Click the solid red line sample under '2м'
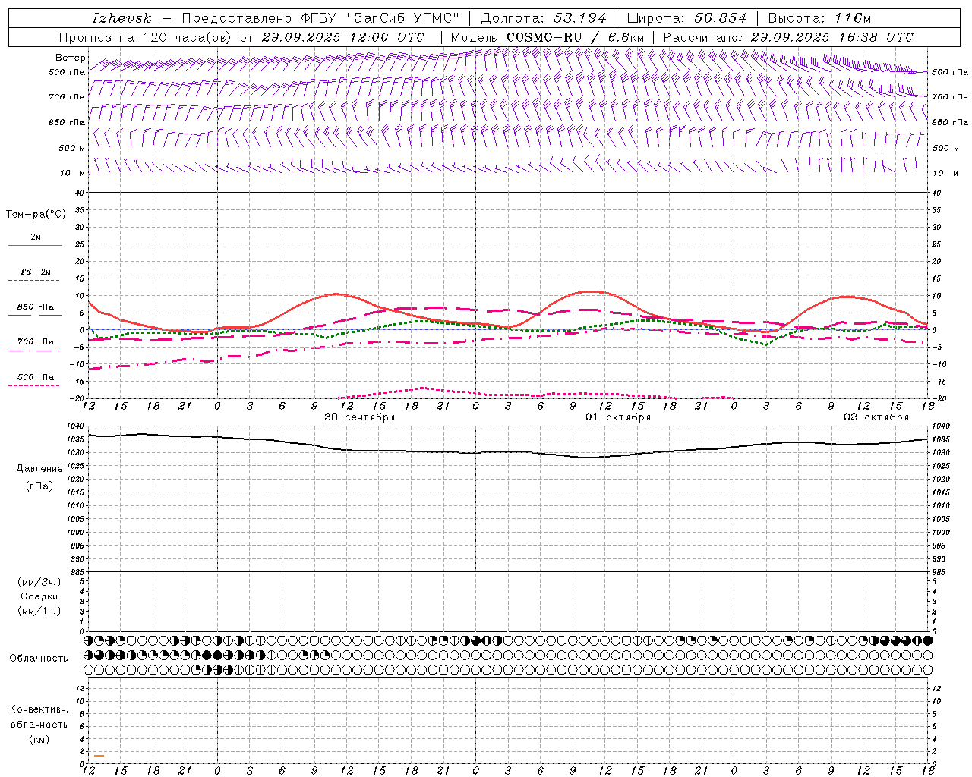Viewport: 972px width, 777px height. tap(36, 245)
